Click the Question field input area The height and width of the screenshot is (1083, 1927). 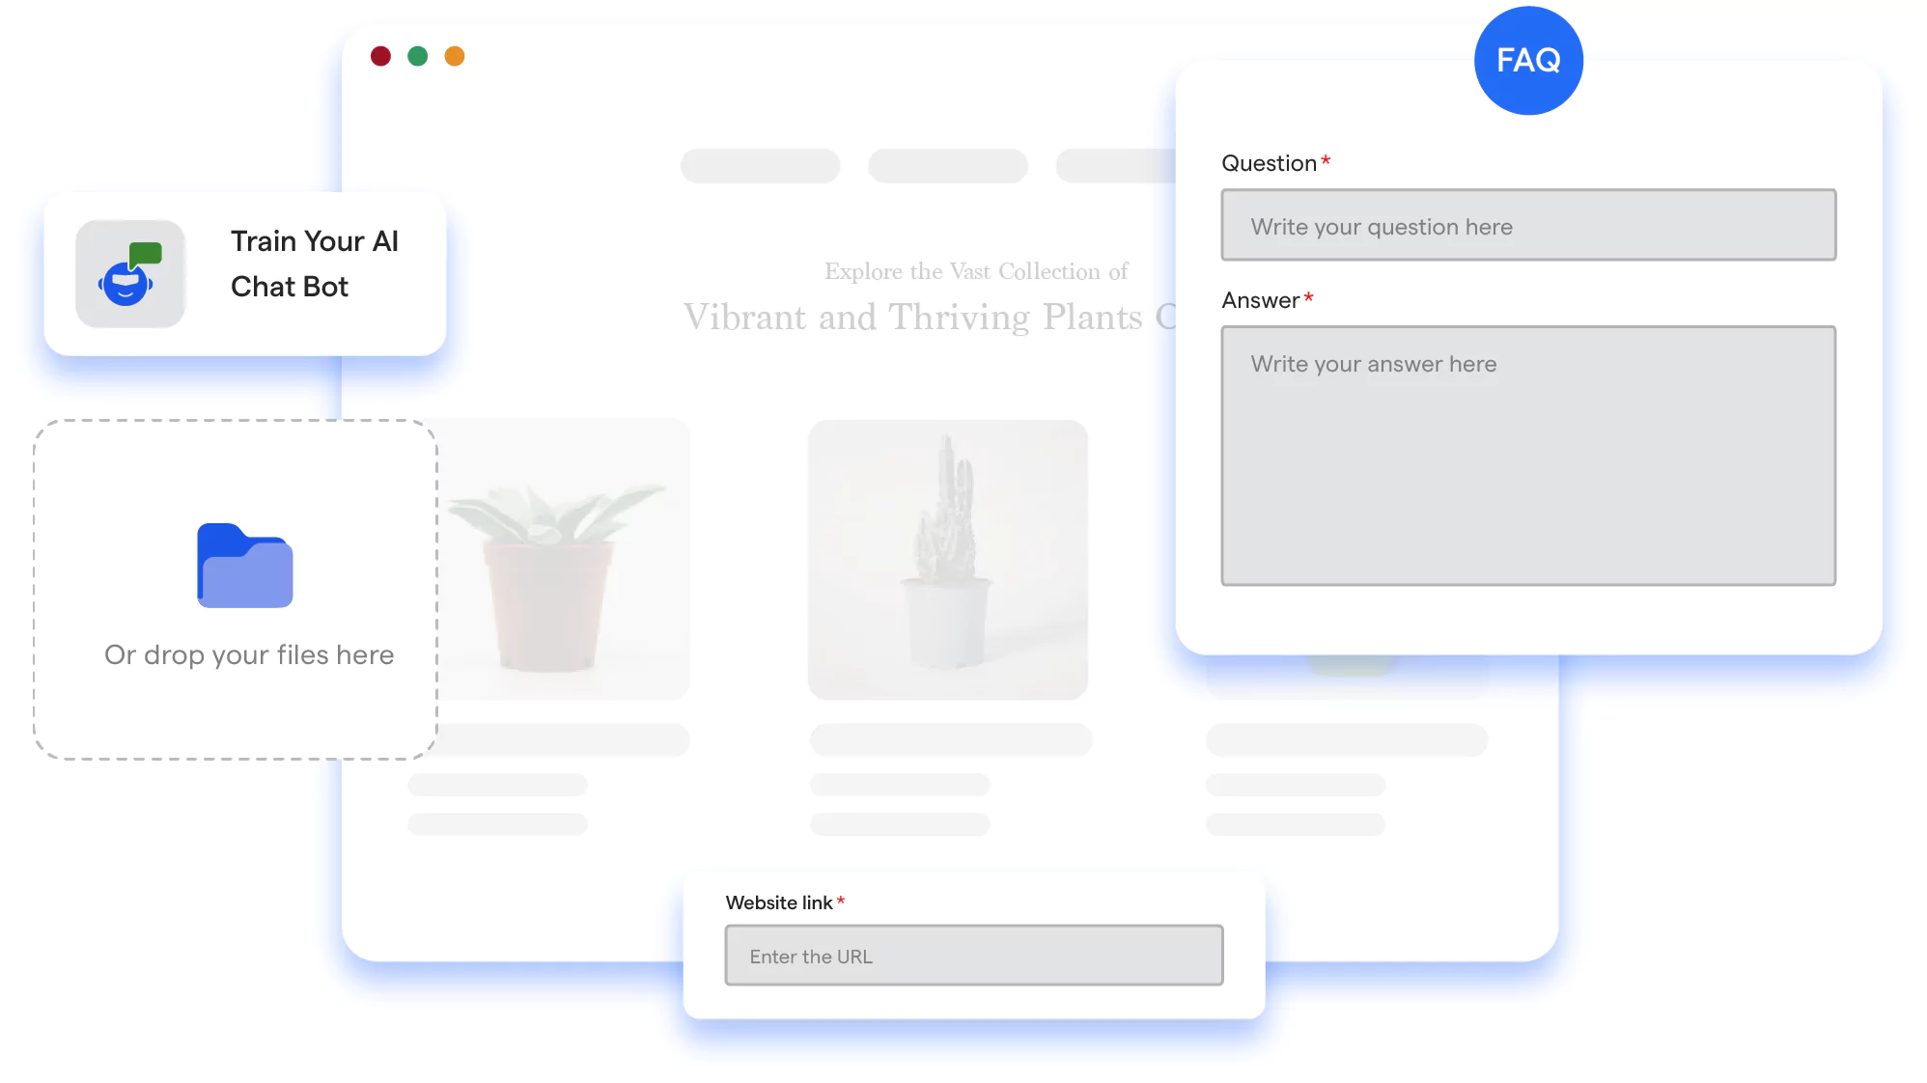click(x=1528, y=225)
